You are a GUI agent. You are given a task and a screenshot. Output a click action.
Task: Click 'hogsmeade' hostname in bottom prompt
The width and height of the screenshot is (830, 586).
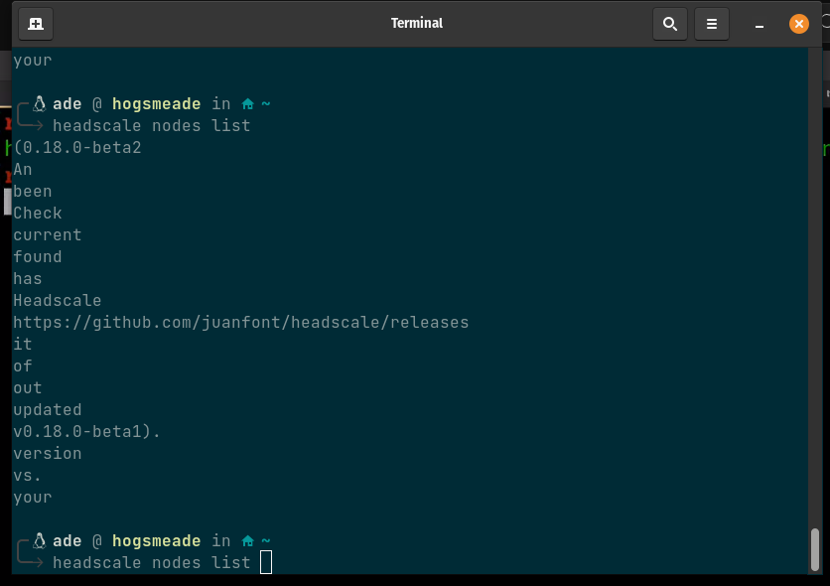157,541
